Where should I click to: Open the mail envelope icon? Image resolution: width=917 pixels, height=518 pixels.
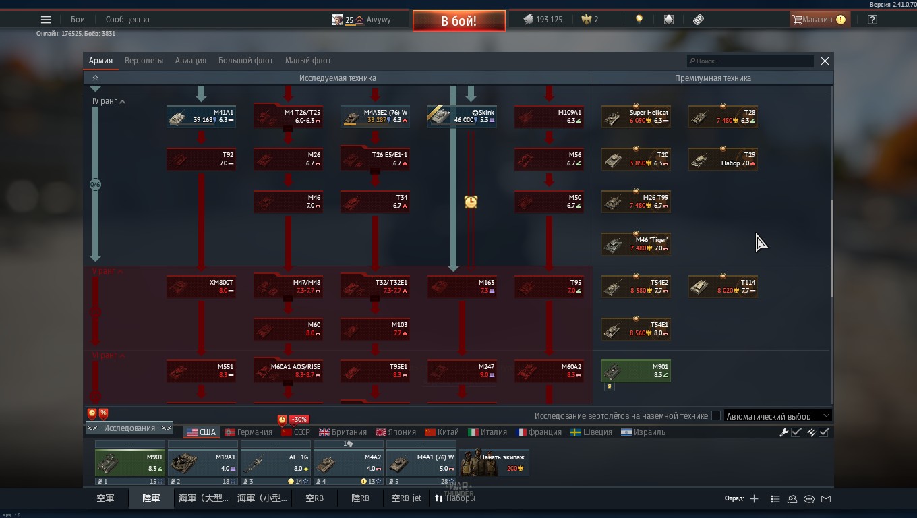pyautogui.click(x=826, y=499)
